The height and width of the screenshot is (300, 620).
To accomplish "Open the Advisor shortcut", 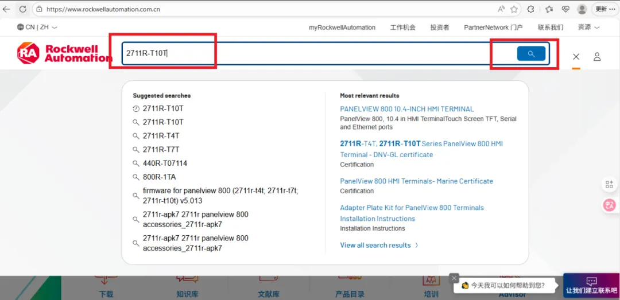I will click(513, 294).
